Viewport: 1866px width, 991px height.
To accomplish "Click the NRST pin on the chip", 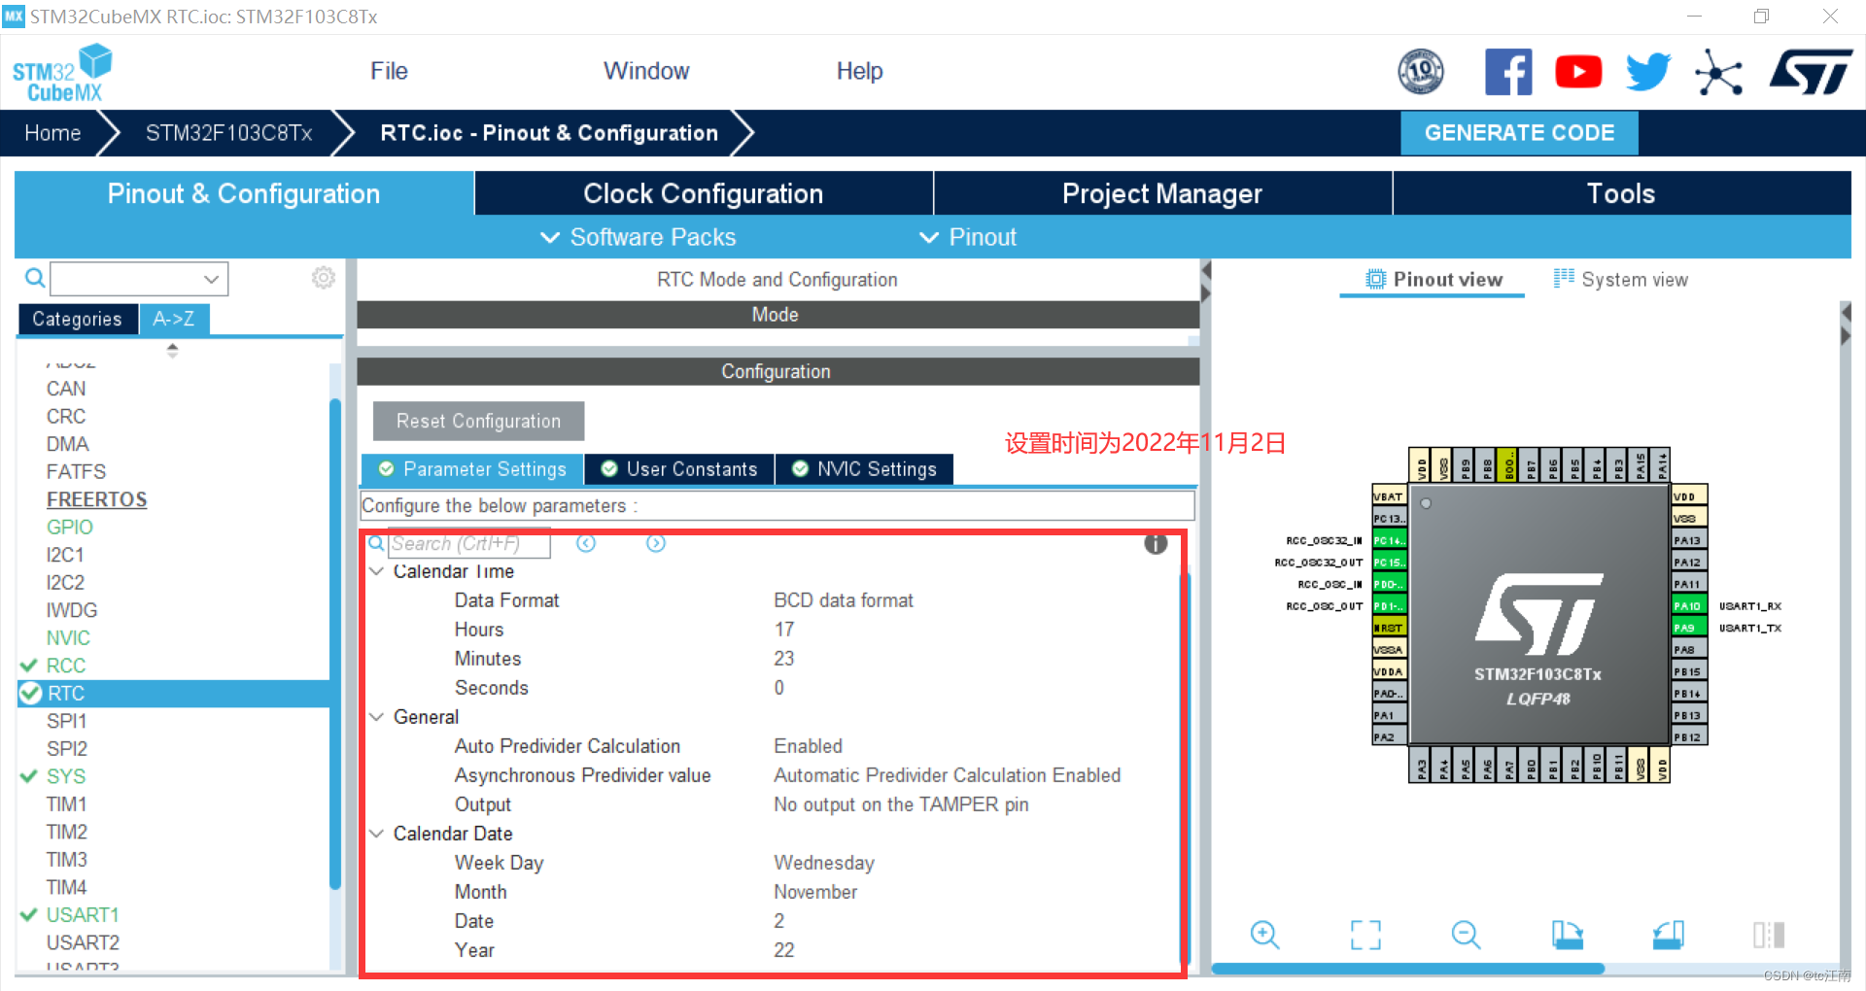I will 1389,628.
